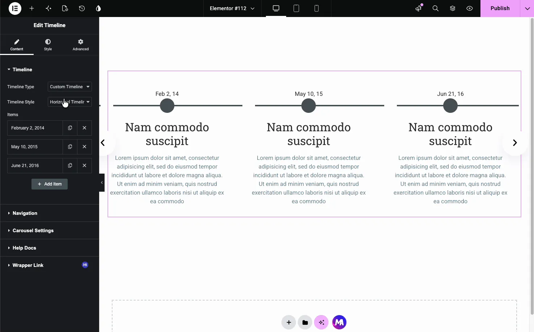
Task: Open the theme style droplet icon
Action: click(x=98, y=8)
